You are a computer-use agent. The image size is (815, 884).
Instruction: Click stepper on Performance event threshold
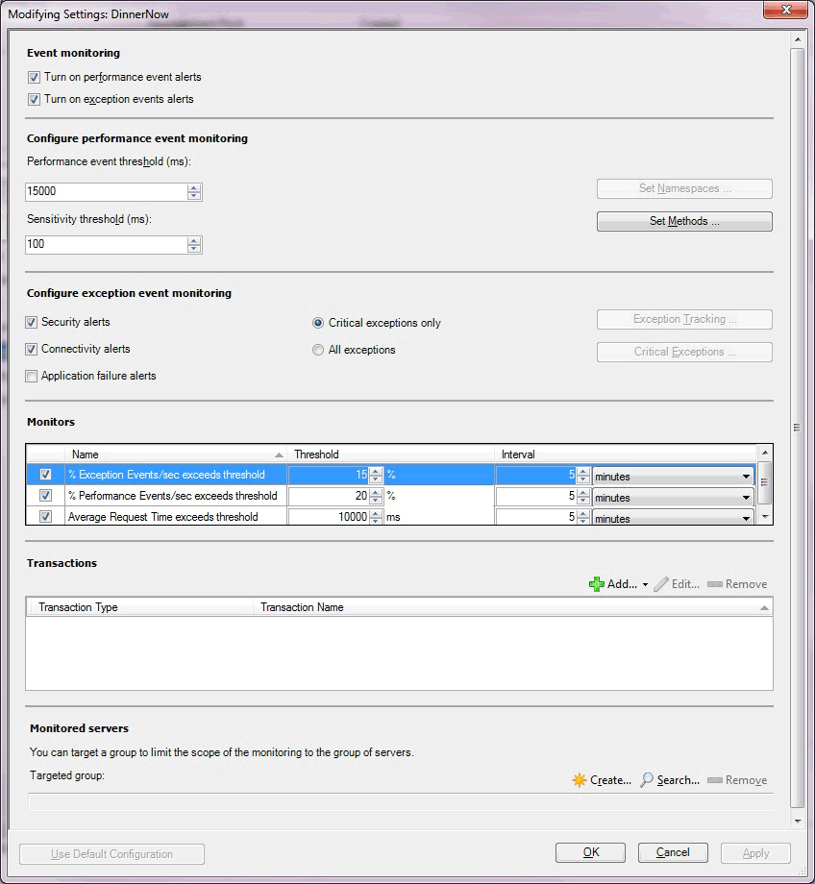point(194,191)
